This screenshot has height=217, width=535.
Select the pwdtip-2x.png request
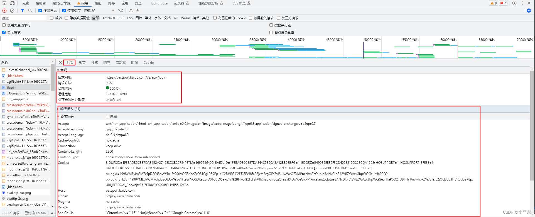pos(25,199)
